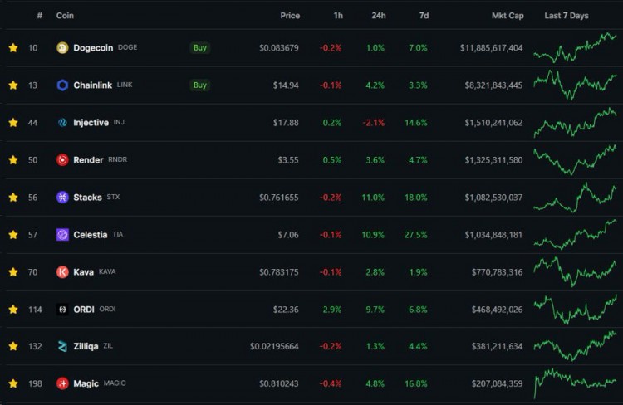Image resolution: width=623 pixels, height=405 pixels.
Task: Select the price $14.94
Action: (x=286, y=85)
